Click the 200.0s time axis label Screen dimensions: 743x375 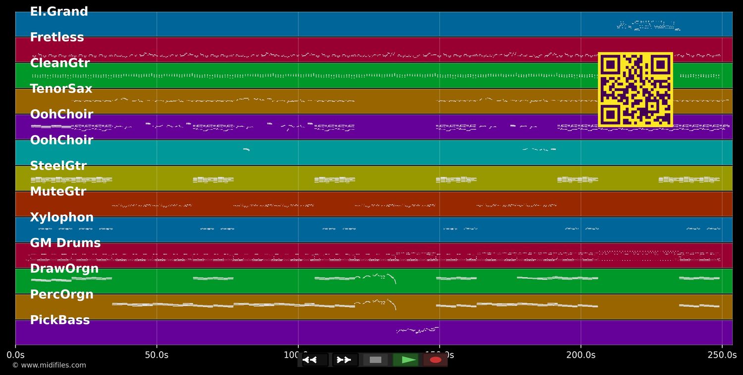click(x=581, y=355)
